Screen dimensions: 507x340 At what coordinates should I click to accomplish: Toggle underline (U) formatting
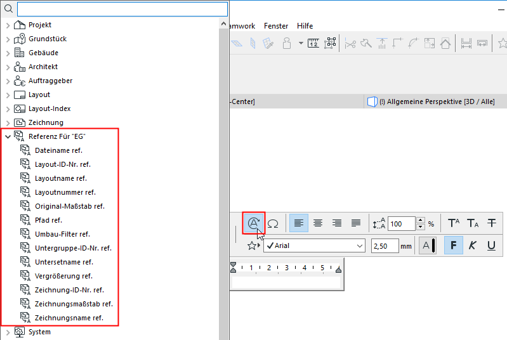pos(492,245)
